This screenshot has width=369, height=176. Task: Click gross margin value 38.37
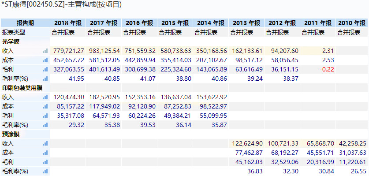tap(291, 79)
